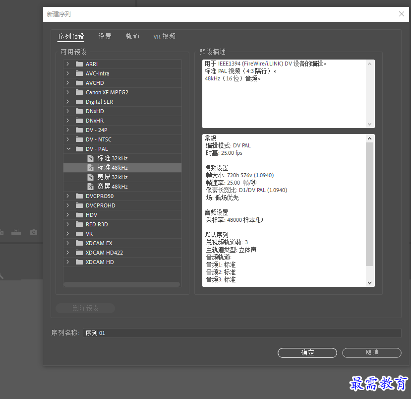The width and height of the screenshot is (411, 399).
Task: Select the DV - NTSC folder name
Action: (x=99, y=139)
